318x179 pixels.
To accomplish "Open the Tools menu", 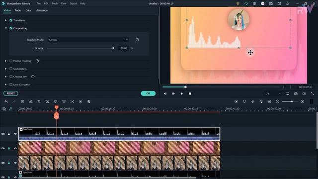I will coord(55,3).
